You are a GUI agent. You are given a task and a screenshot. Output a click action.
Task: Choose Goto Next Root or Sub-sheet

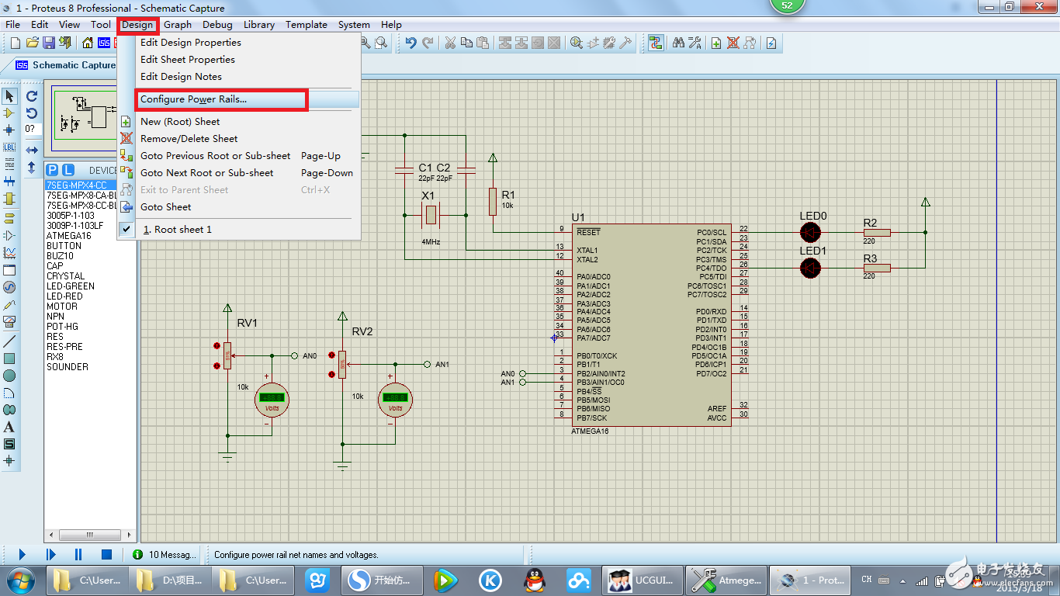pyautogui.click(x=238, y=173)
